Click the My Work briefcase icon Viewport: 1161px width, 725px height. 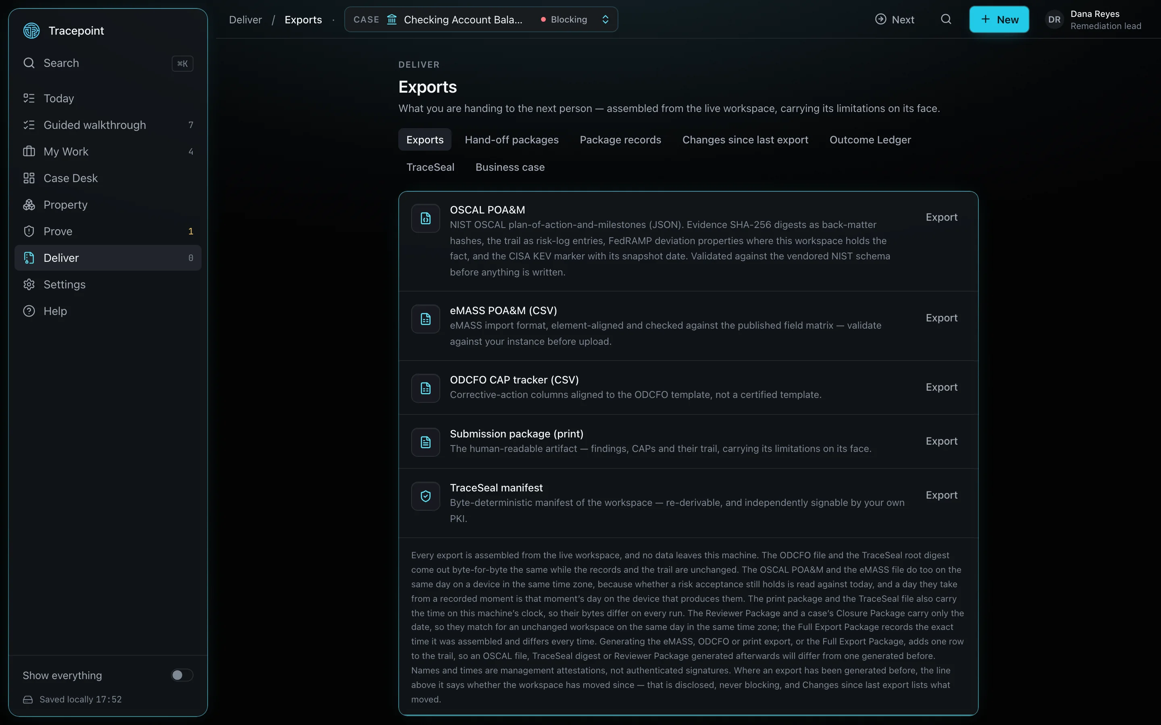click(x=29, y=151)
